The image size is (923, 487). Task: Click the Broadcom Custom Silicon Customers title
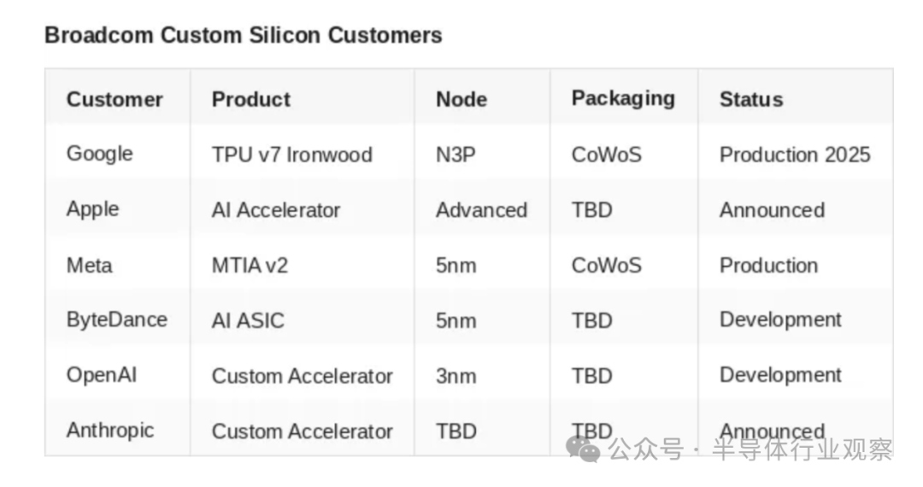point(243,36)
